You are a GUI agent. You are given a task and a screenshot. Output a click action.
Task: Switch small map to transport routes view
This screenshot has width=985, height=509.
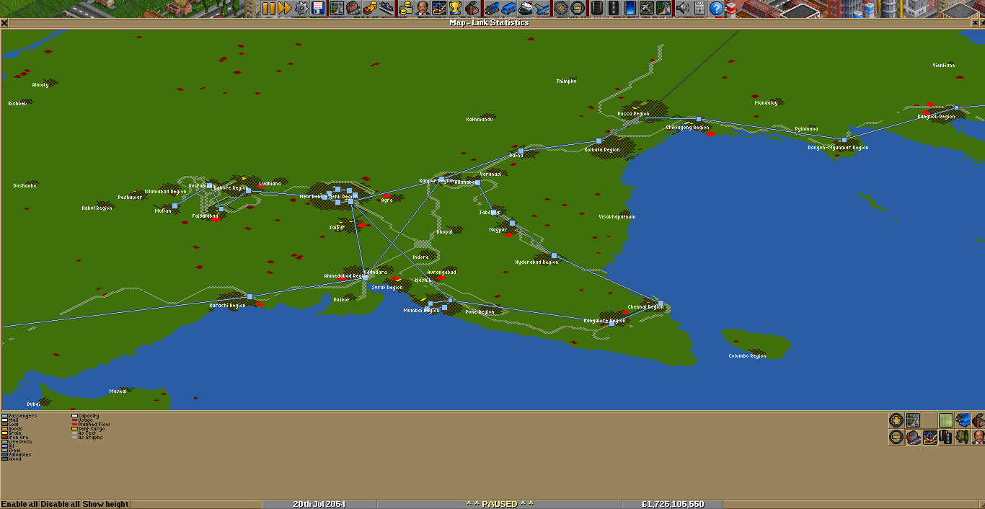point(946,437)
